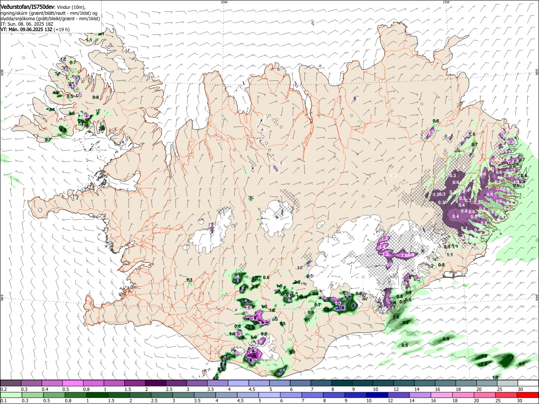Pick the light purple swatch labeled 14 in lower scale
The image size is (539, 404).
(420, 395)
